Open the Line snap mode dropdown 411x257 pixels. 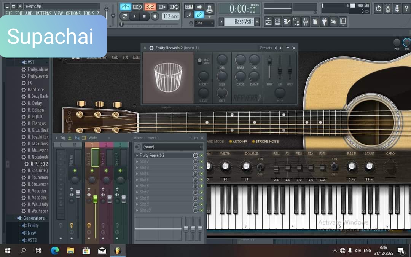(x=204, y=23)
